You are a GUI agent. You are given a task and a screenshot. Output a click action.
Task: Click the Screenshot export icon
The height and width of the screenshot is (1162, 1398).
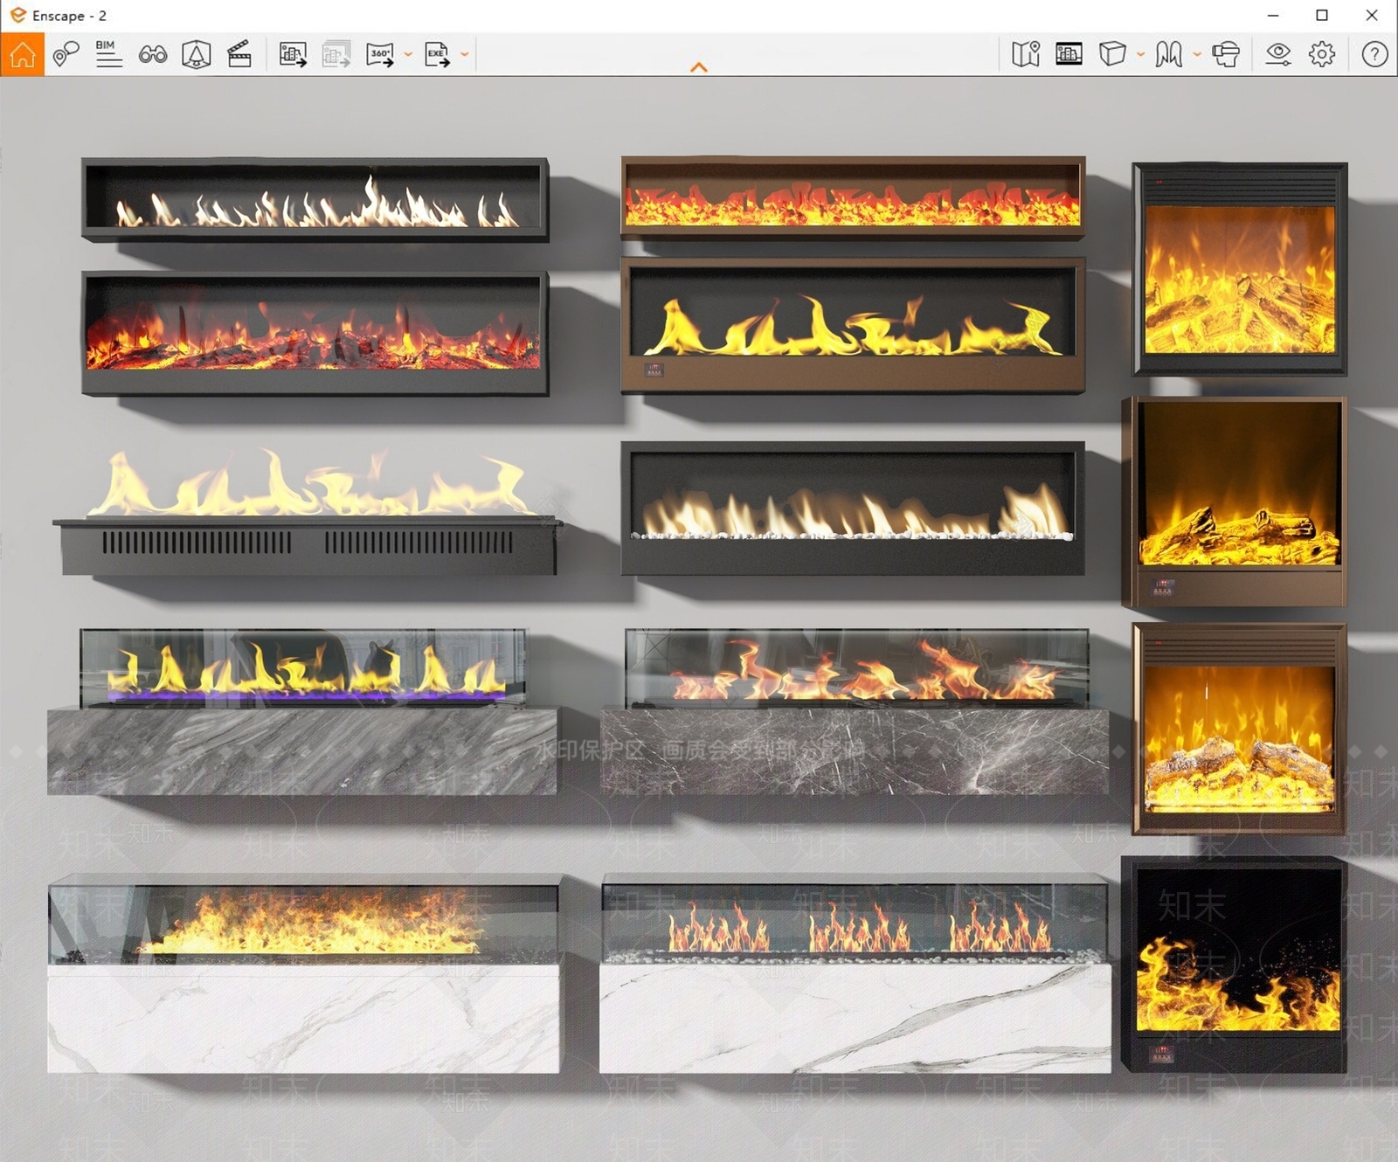click(293, 54)
